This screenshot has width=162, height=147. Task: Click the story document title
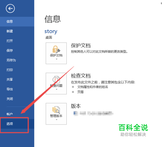click(x=51, y=32)
